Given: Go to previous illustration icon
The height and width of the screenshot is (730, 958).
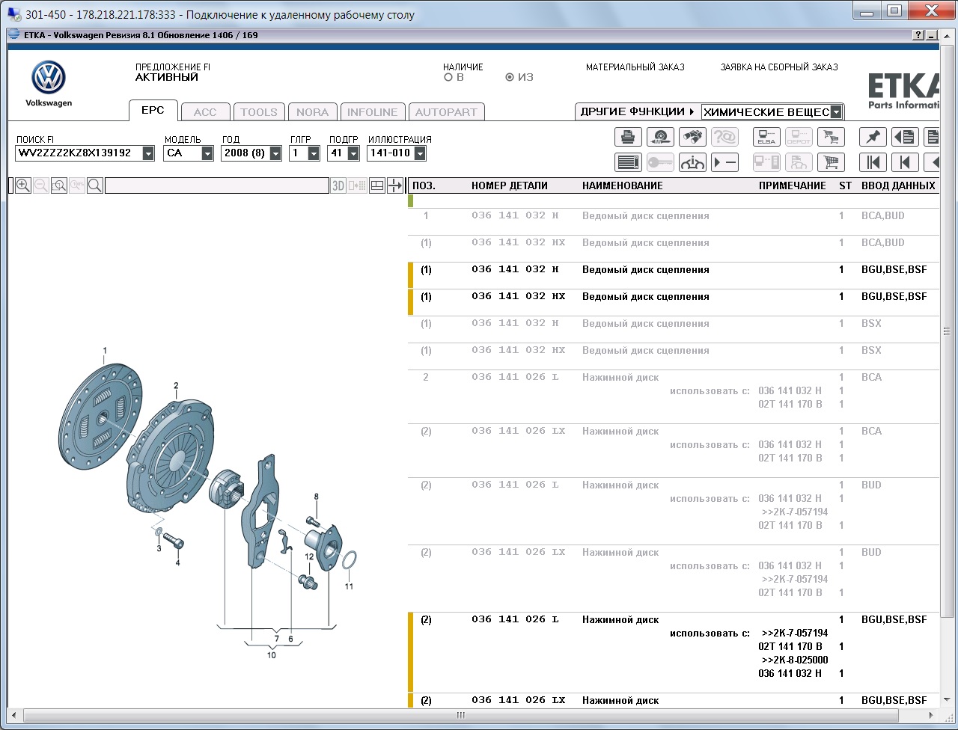Looking at the screenshot, I should coord(905,162).
